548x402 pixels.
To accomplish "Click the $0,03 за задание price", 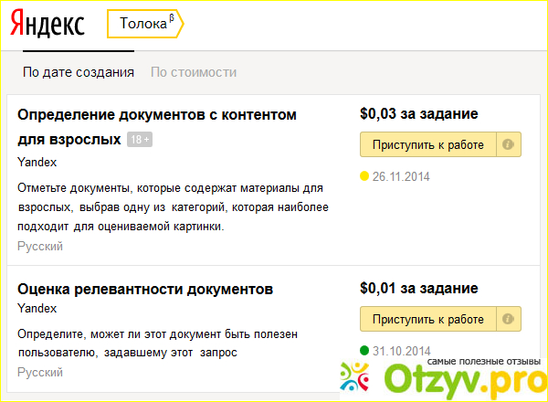I will 418,114.
